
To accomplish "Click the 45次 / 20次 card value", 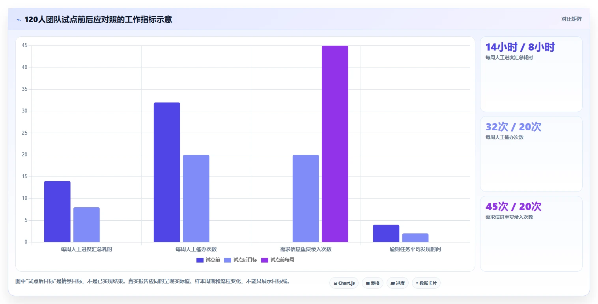I will click(x=513, y=206).
